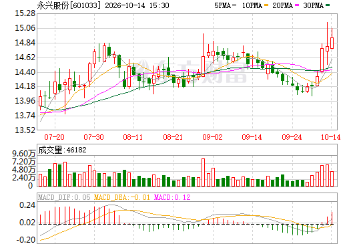Click the 4.80万 volume axis label
Image resolution: width=347 pixels, height=244 pixels.
(24, 170)
